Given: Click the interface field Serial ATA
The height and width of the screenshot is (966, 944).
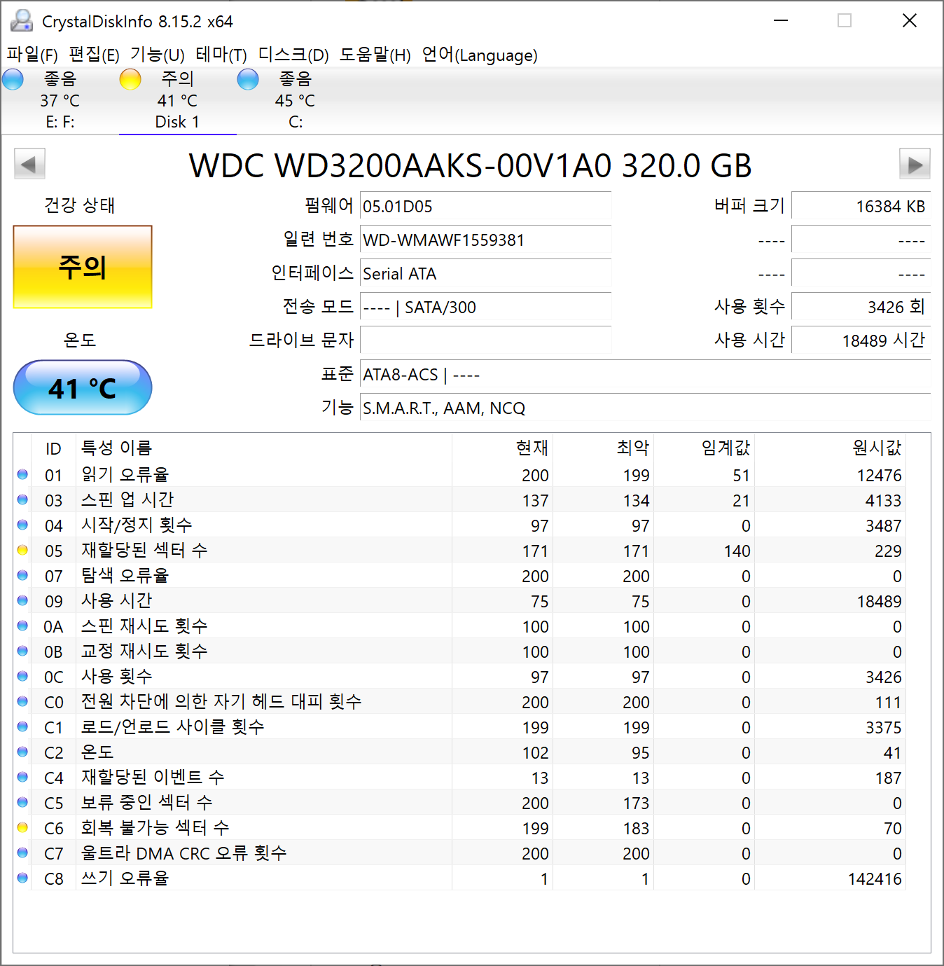Looking at the screenshot, I should pos(485,273).
